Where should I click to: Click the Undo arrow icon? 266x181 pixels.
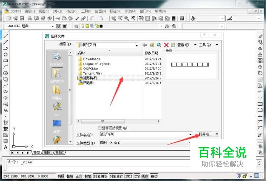tap(92, 18)
